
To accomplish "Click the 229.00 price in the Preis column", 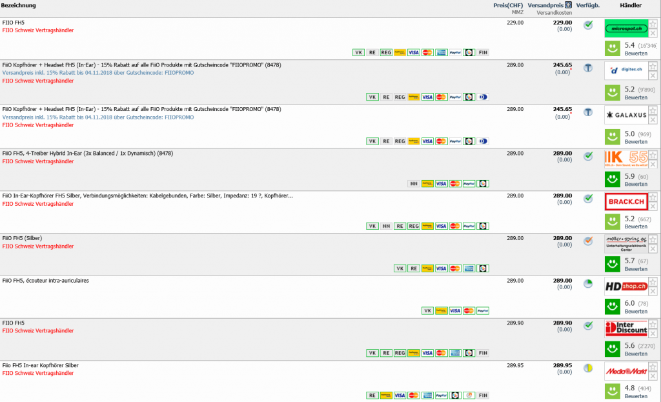I will 515,23.
